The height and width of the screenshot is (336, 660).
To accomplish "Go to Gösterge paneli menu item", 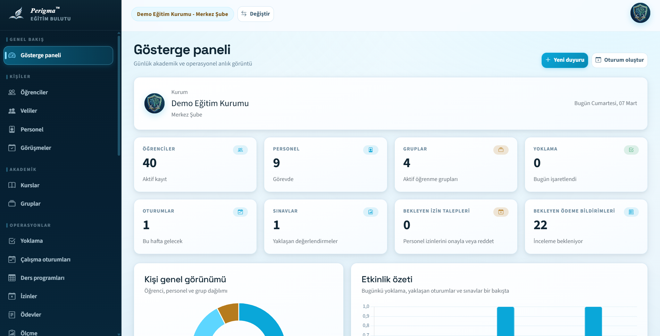I will pos(58,55).
